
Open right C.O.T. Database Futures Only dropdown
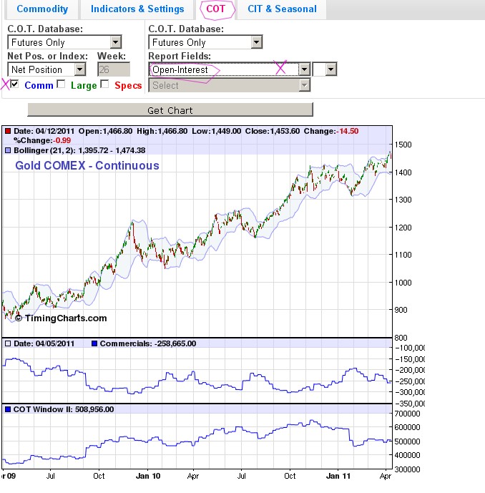205,42
